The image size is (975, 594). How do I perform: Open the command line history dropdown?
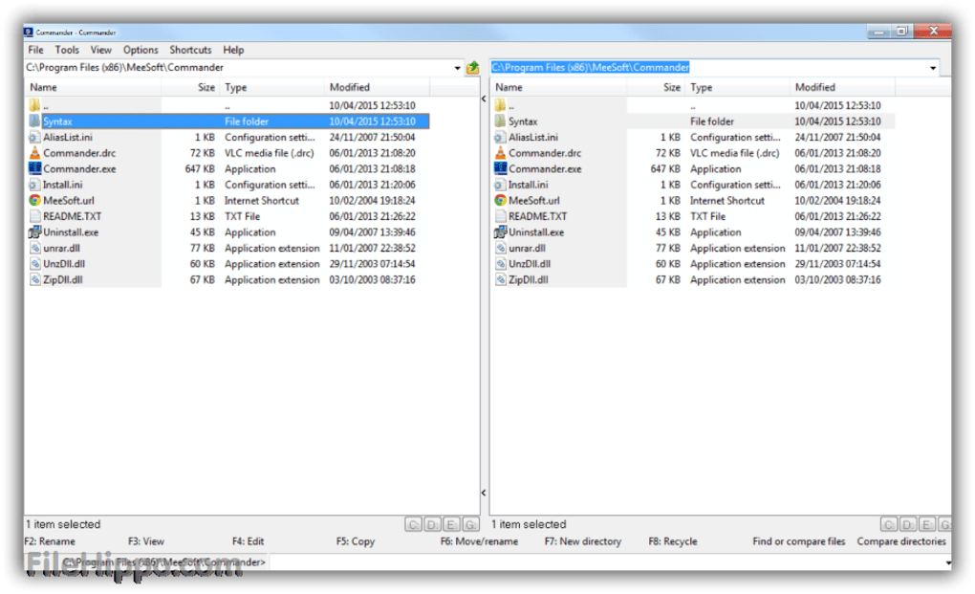pyautogui.click(x=947, y=562)
